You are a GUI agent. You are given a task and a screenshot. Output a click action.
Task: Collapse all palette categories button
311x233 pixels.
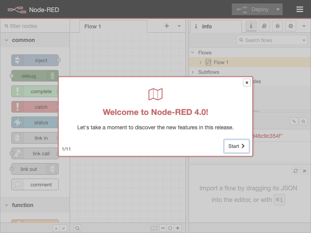56,228
